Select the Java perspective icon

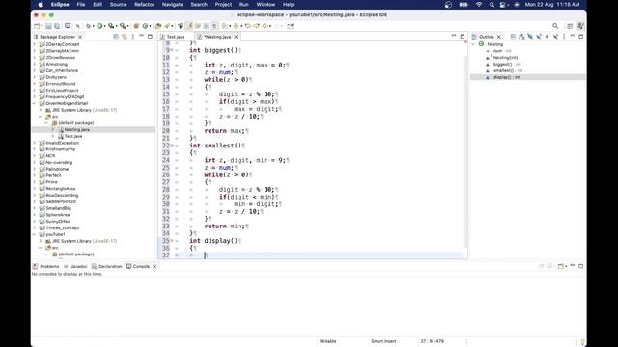coord(580,26)
